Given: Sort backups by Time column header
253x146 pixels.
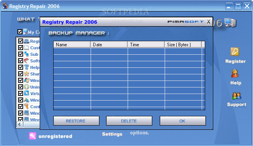Looking at the screenshot, I should coord(146,44).
